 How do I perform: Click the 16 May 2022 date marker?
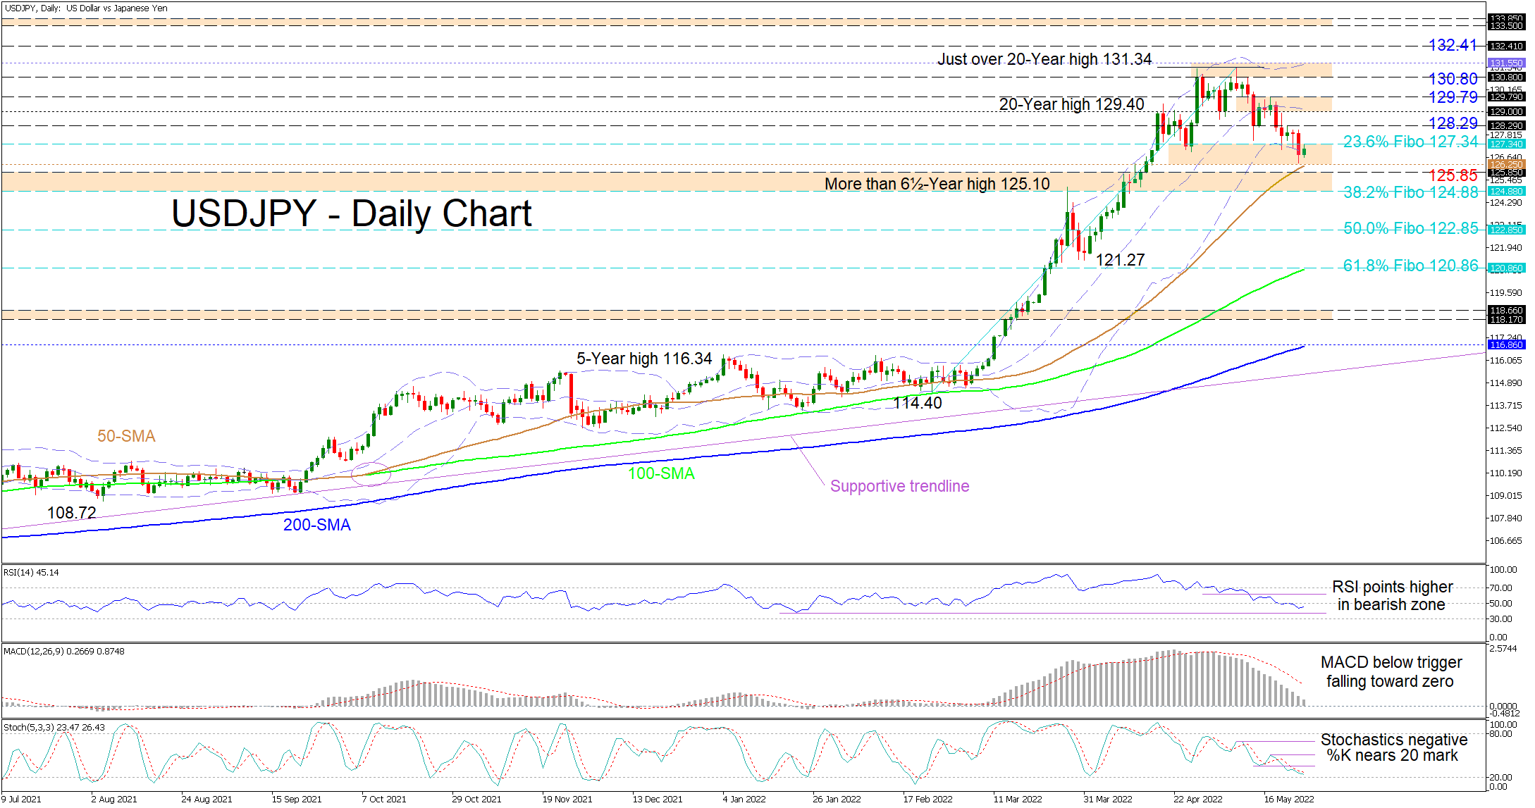click(x=1288, y=799)
